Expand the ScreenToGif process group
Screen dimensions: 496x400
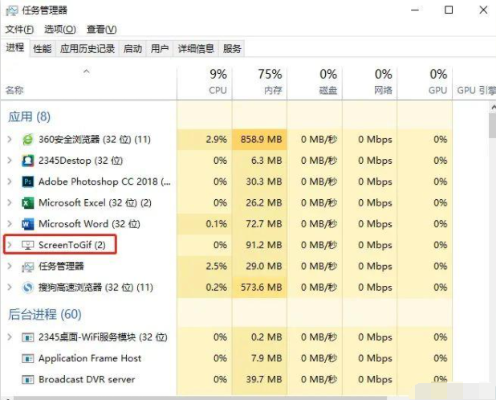coord(10,245)
